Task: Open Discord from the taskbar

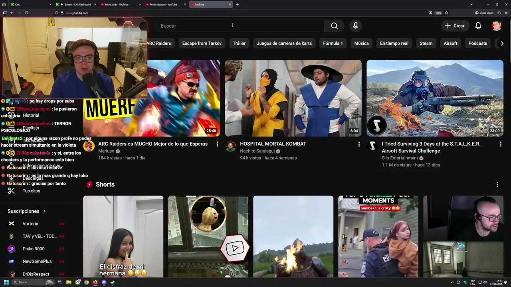Action: [104, 282]
